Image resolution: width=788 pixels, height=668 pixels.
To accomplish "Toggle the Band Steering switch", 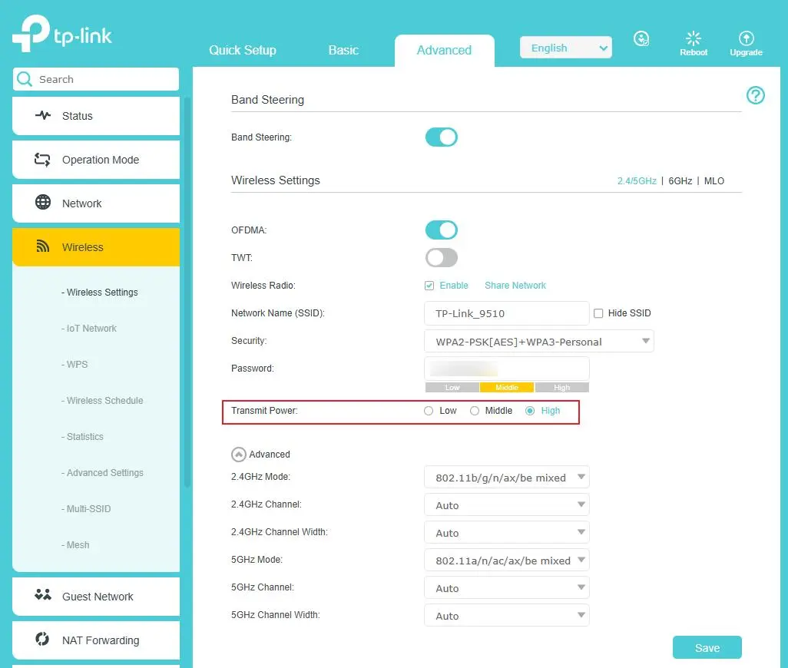I will coord(442,137).
